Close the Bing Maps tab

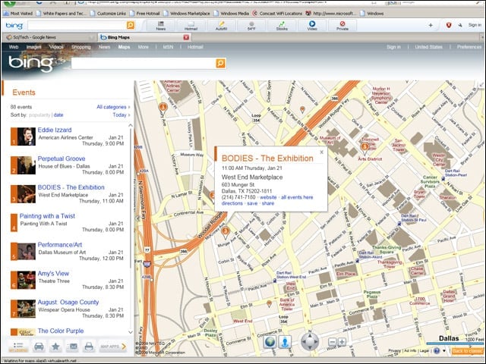186,37
